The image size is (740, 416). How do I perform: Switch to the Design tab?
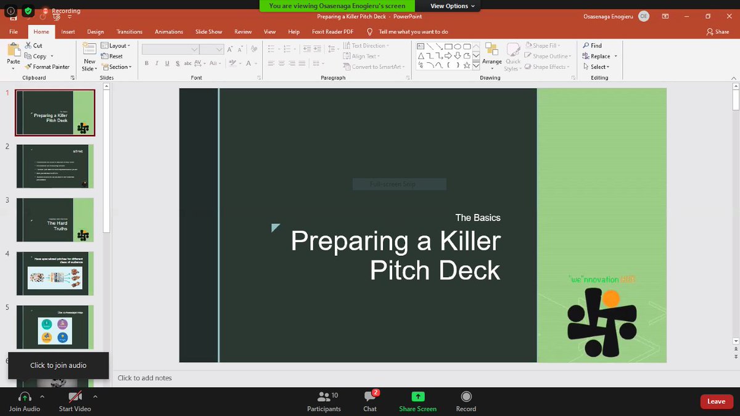pos(96,31)
